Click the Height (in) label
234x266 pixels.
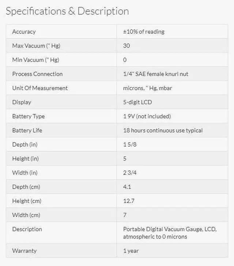pos(25,159)
